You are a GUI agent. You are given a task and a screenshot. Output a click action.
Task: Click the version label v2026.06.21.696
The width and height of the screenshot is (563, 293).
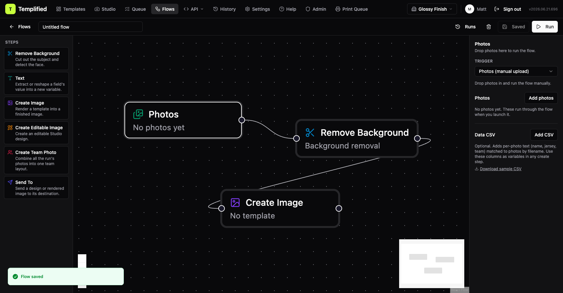[543, 9]
